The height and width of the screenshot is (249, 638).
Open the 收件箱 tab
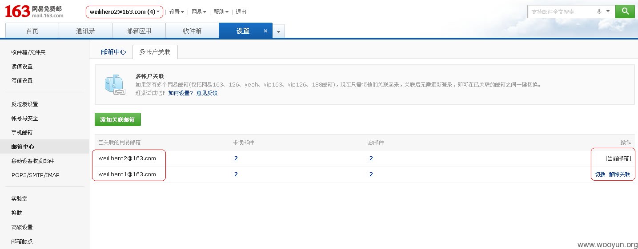[192, 31]
